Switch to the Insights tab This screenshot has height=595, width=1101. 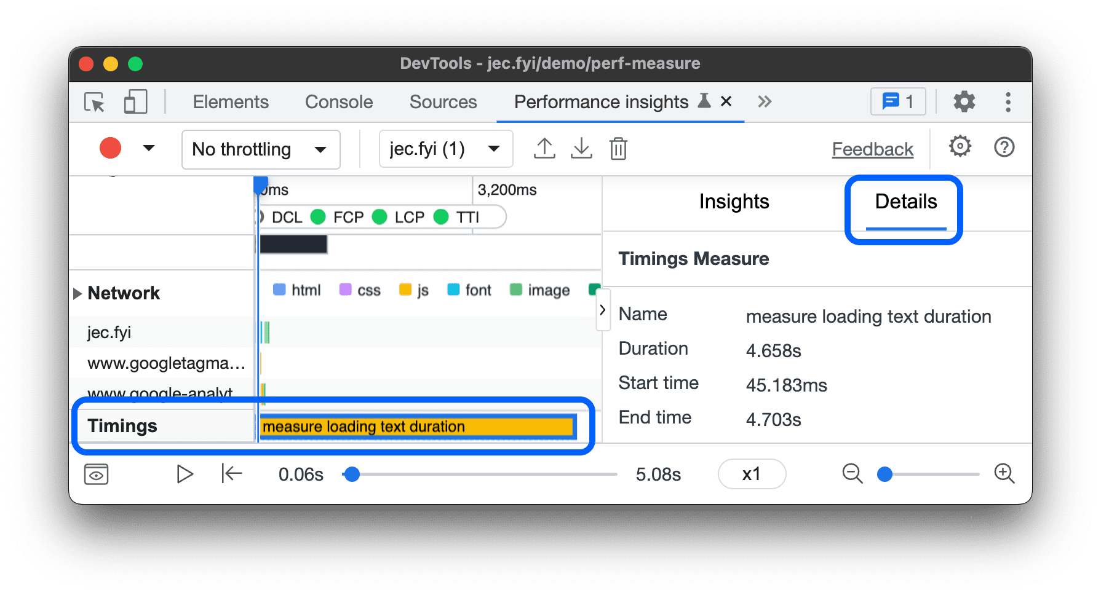pos(734,202)
